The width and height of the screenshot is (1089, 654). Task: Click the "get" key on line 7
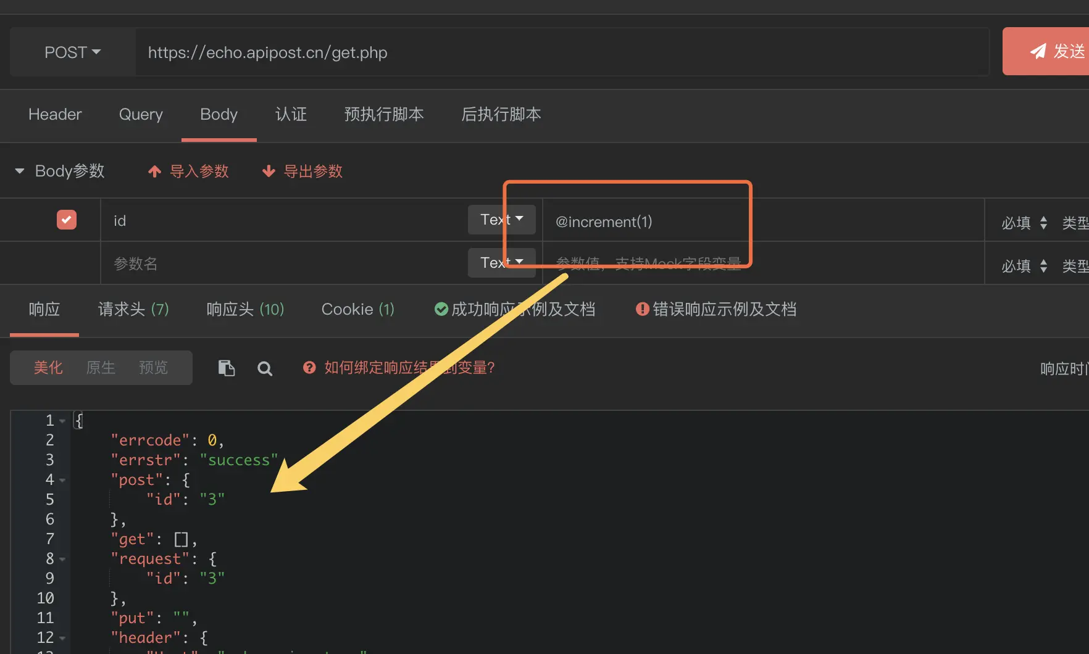(132, 539)
